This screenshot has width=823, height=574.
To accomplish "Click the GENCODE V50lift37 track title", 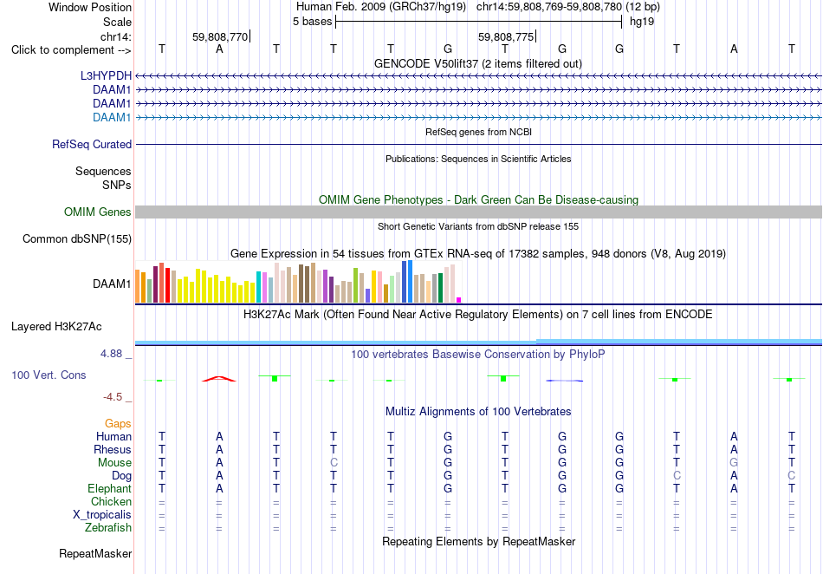I will 478,63.
